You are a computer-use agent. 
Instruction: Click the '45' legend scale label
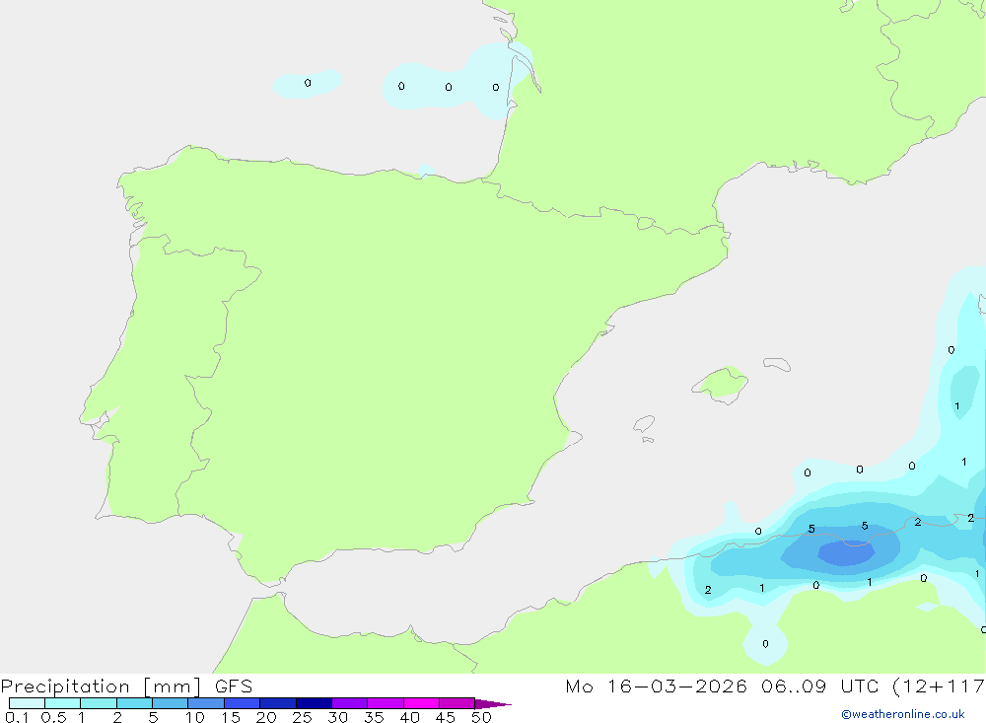coord(446,717)
